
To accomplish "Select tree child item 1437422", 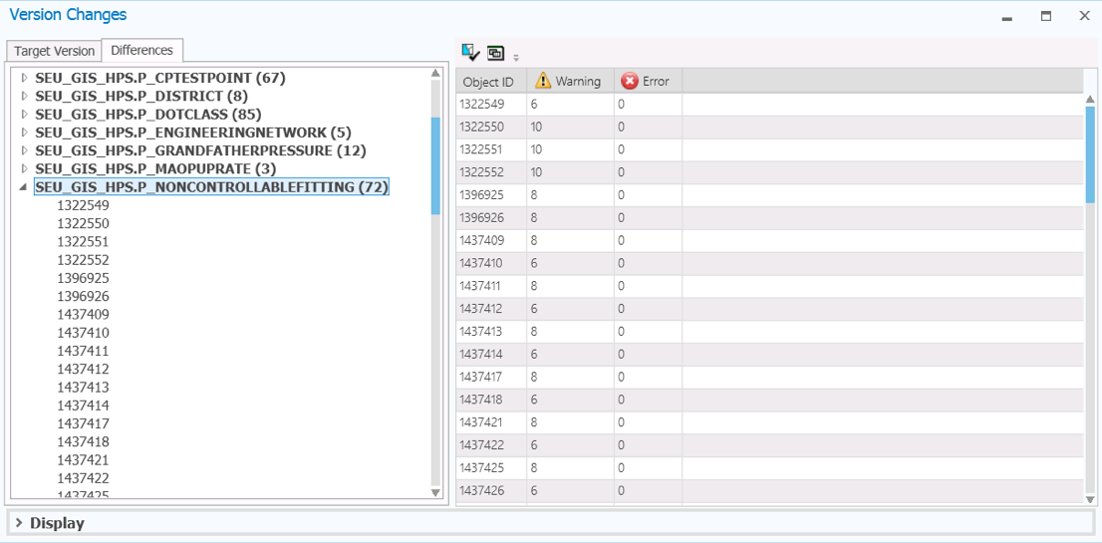I will tap(83, 479).
